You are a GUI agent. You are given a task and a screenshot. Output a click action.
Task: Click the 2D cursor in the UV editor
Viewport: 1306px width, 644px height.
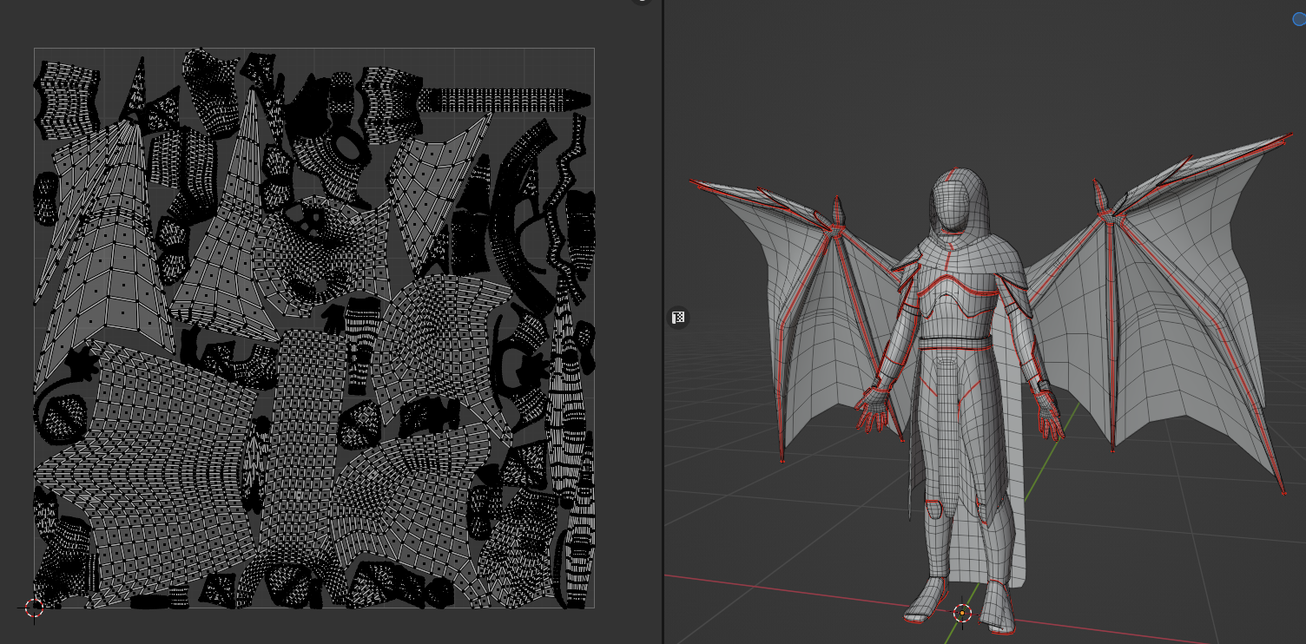(34, 608)
